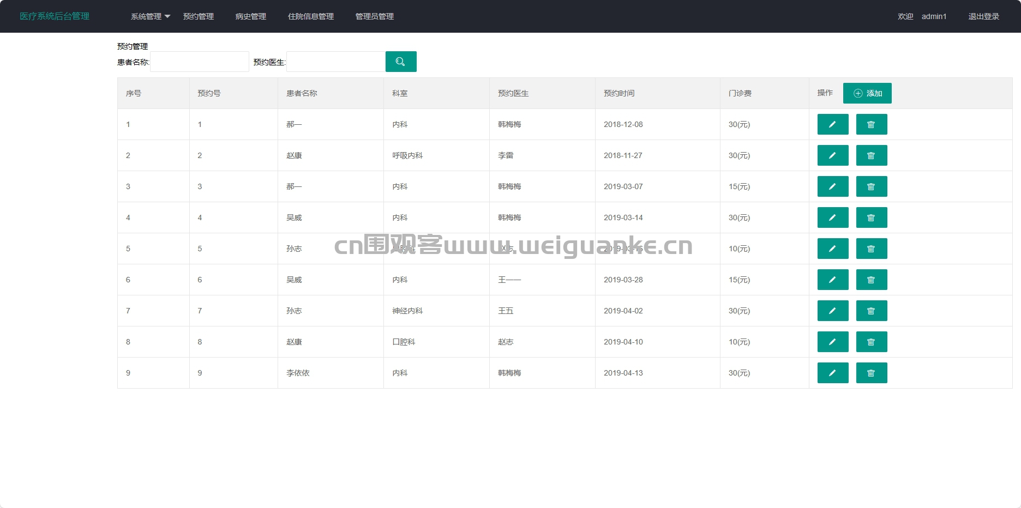Select 管理员管理 in the top menu

(375, 16)
